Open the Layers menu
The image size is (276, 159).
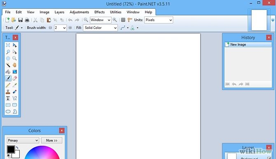coord(59,12)
